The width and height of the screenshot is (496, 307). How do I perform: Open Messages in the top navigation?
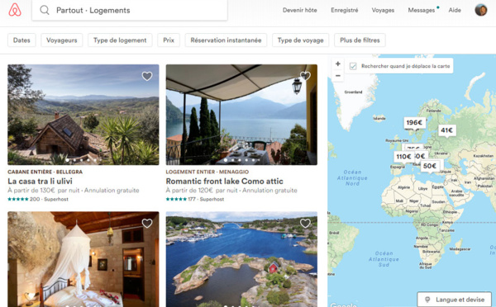[422, 10]
